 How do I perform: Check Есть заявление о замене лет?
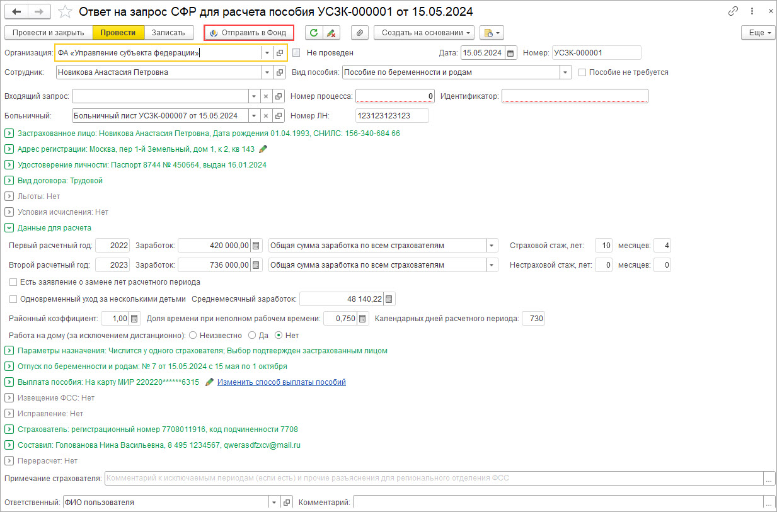(13, 282)
